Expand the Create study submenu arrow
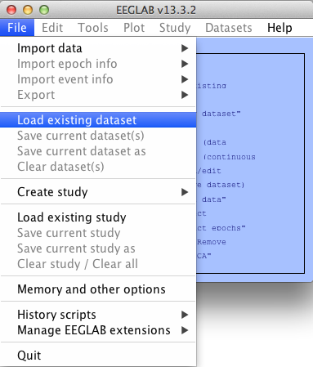 tap(185, 192)
